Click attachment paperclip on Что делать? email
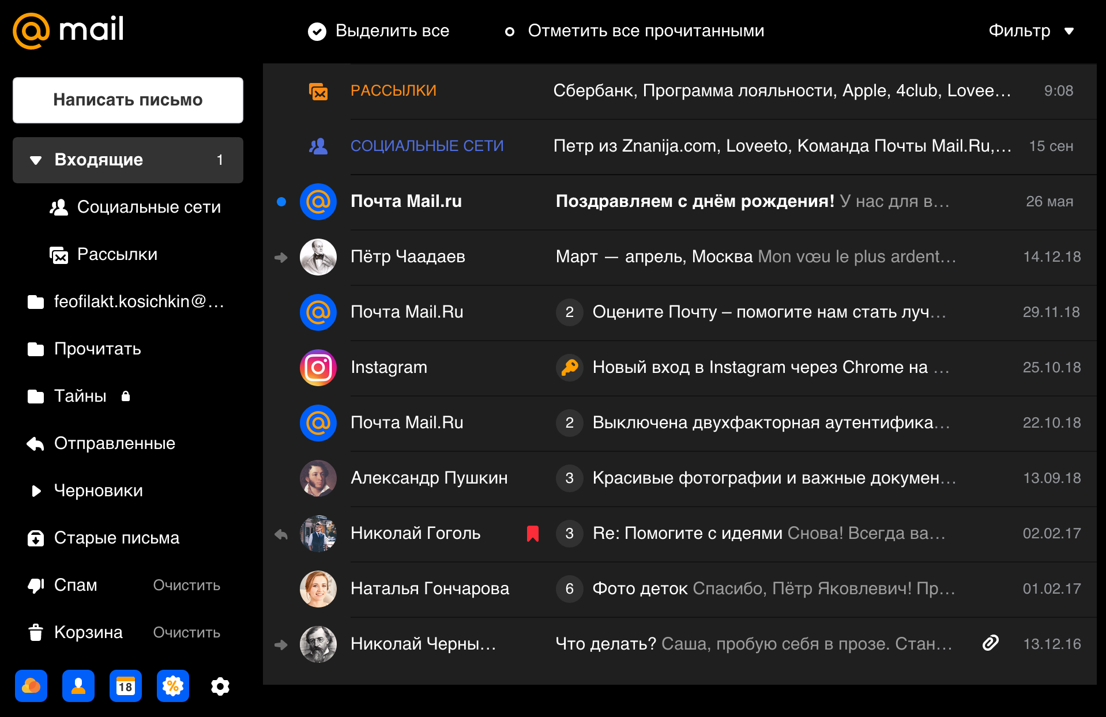Screen dimensions: 1106x717 pos(990,643)
